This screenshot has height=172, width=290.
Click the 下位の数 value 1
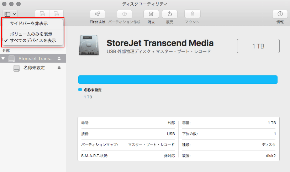pyautogui.click(x=275, y=134)
